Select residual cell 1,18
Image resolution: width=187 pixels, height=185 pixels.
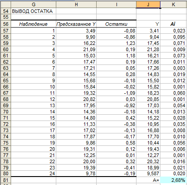117,56
